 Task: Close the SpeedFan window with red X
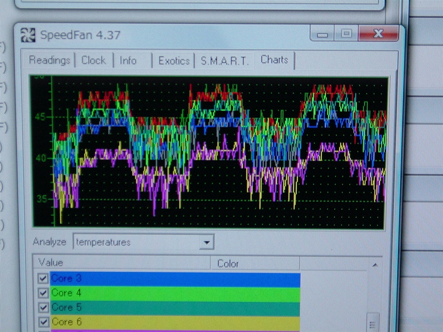[378, 34]
